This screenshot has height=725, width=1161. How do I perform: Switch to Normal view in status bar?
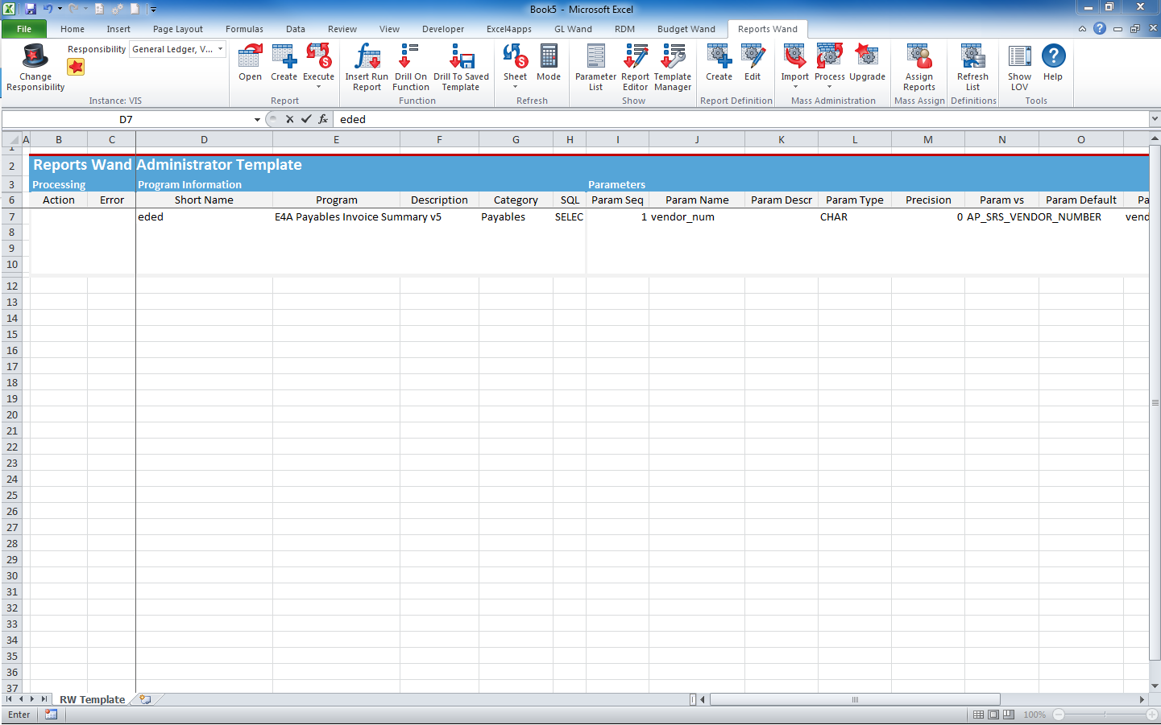coord(978,715)
